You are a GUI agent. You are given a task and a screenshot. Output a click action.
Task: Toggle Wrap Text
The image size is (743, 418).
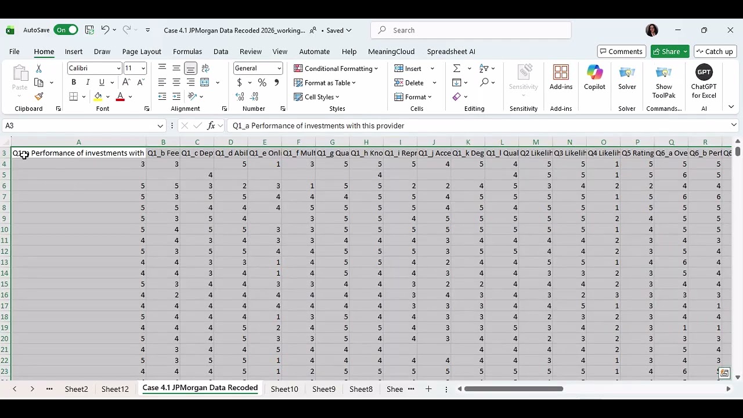tap(205, 69)
